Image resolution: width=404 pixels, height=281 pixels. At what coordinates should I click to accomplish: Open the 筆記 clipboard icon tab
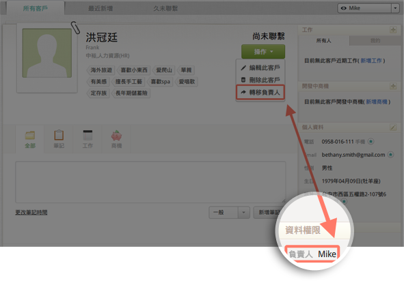click(59, 139)
